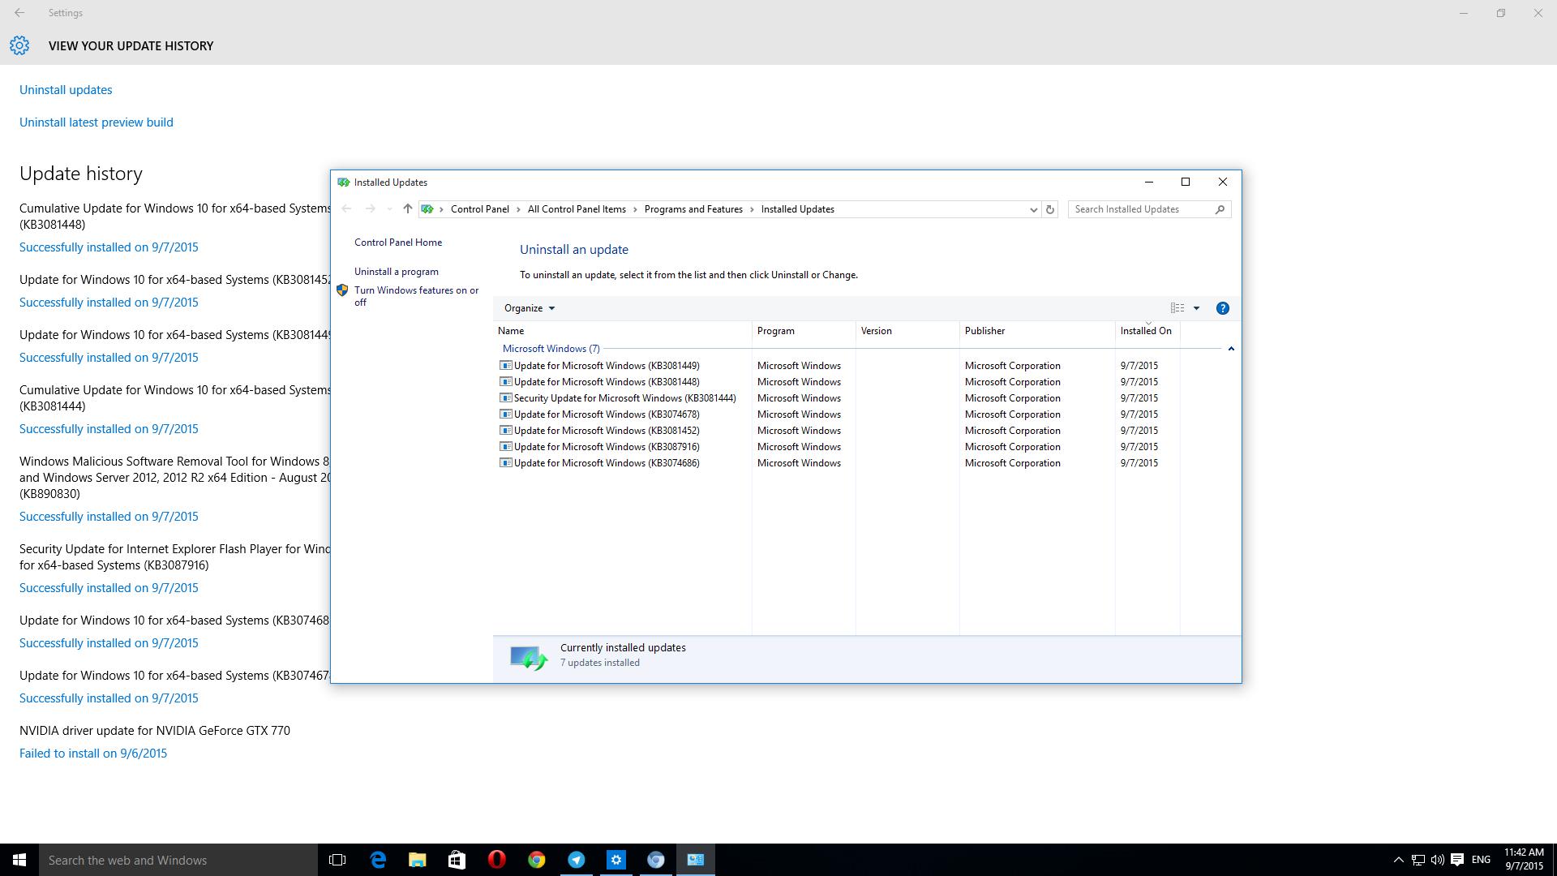The width and height of the screenshot is (1557, 876).
Task: Switch to Control Panel window on taskbar
Action: (696, 860)
